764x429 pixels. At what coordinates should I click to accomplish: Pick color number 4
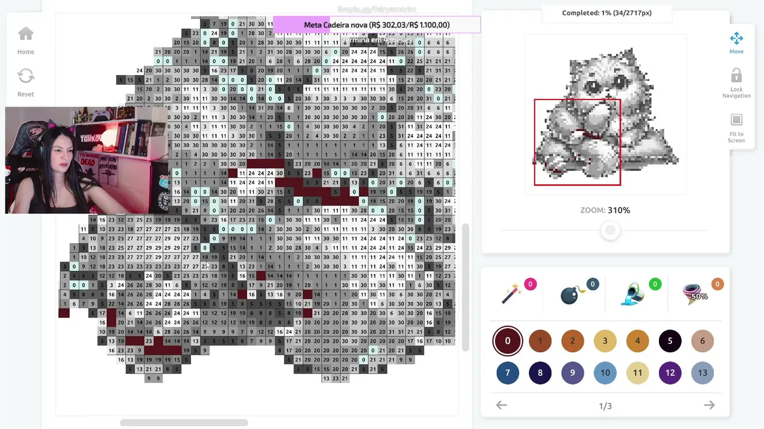(637, 341)
